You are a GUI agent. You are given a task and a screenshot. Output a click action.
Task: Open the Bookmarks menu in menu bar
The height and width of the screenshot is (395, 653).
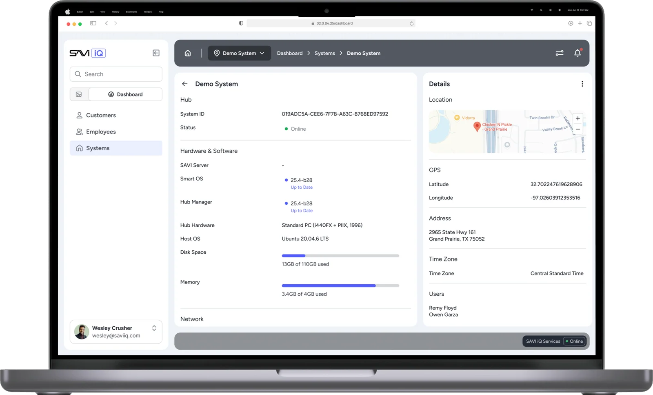[x=131, y=11]
